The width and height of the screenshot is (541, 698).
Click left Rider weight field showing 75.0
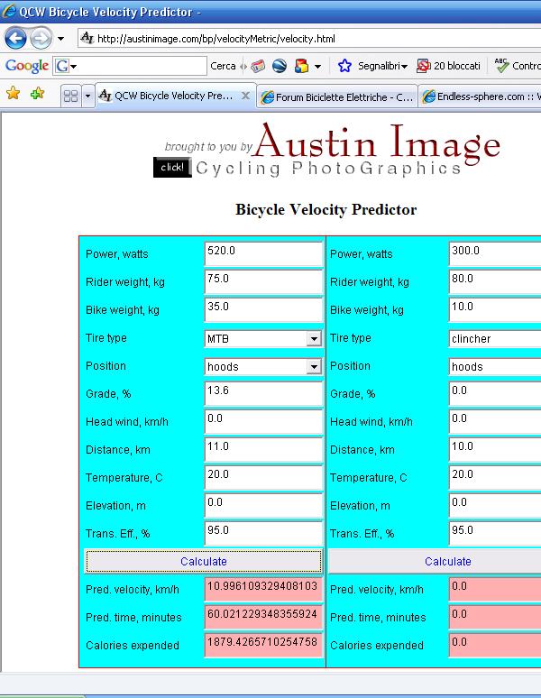pyautogui.click(x=263, y=281)
